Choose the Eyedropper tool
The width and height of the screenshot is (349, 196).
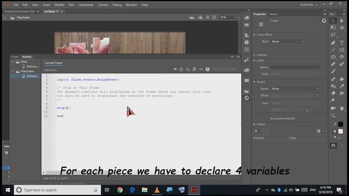pyautogui.click(x=342, y=86)
